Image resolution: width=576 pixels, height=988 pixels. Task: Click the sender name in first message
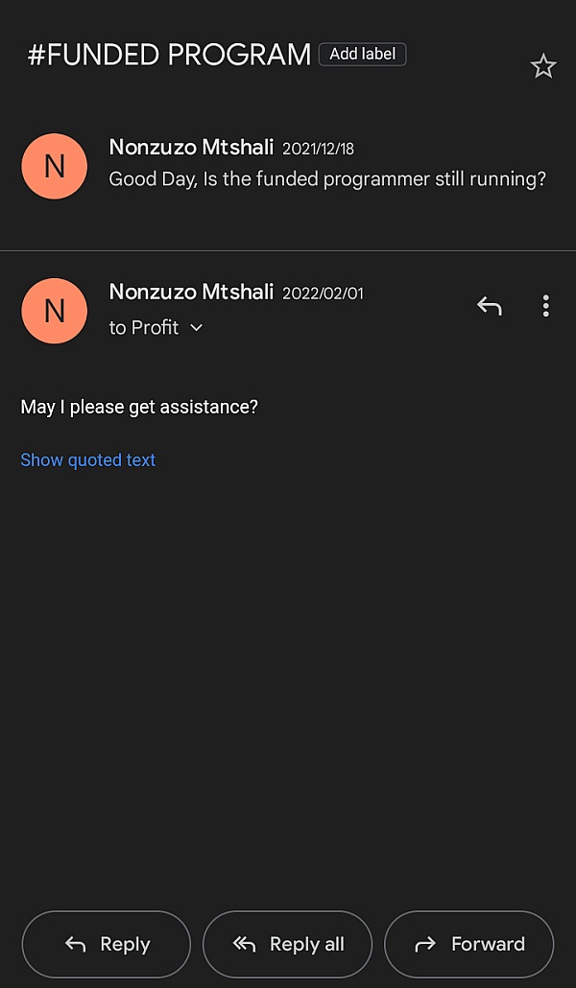(191, 148)
